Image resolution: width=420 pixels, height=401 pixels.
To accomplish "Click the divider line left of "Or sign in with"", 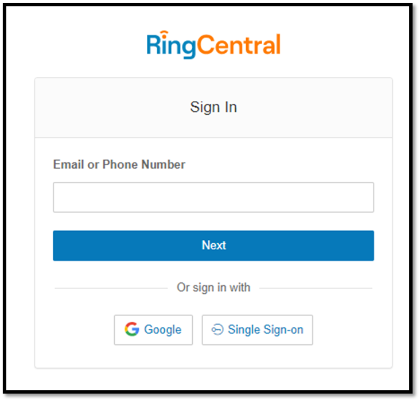I will pyautogui.click(x=111, y=288).
